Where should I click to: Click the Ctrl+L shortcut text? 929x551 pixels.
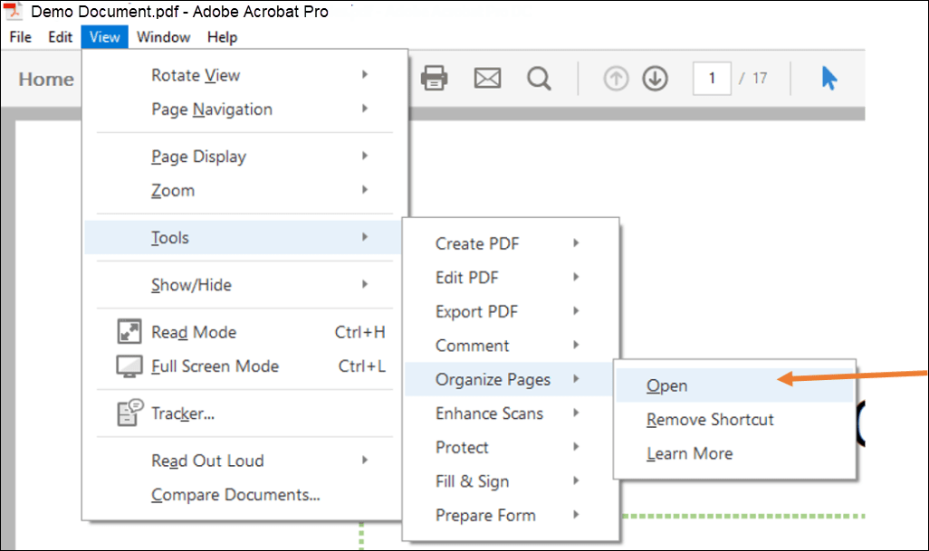point(362,366)
